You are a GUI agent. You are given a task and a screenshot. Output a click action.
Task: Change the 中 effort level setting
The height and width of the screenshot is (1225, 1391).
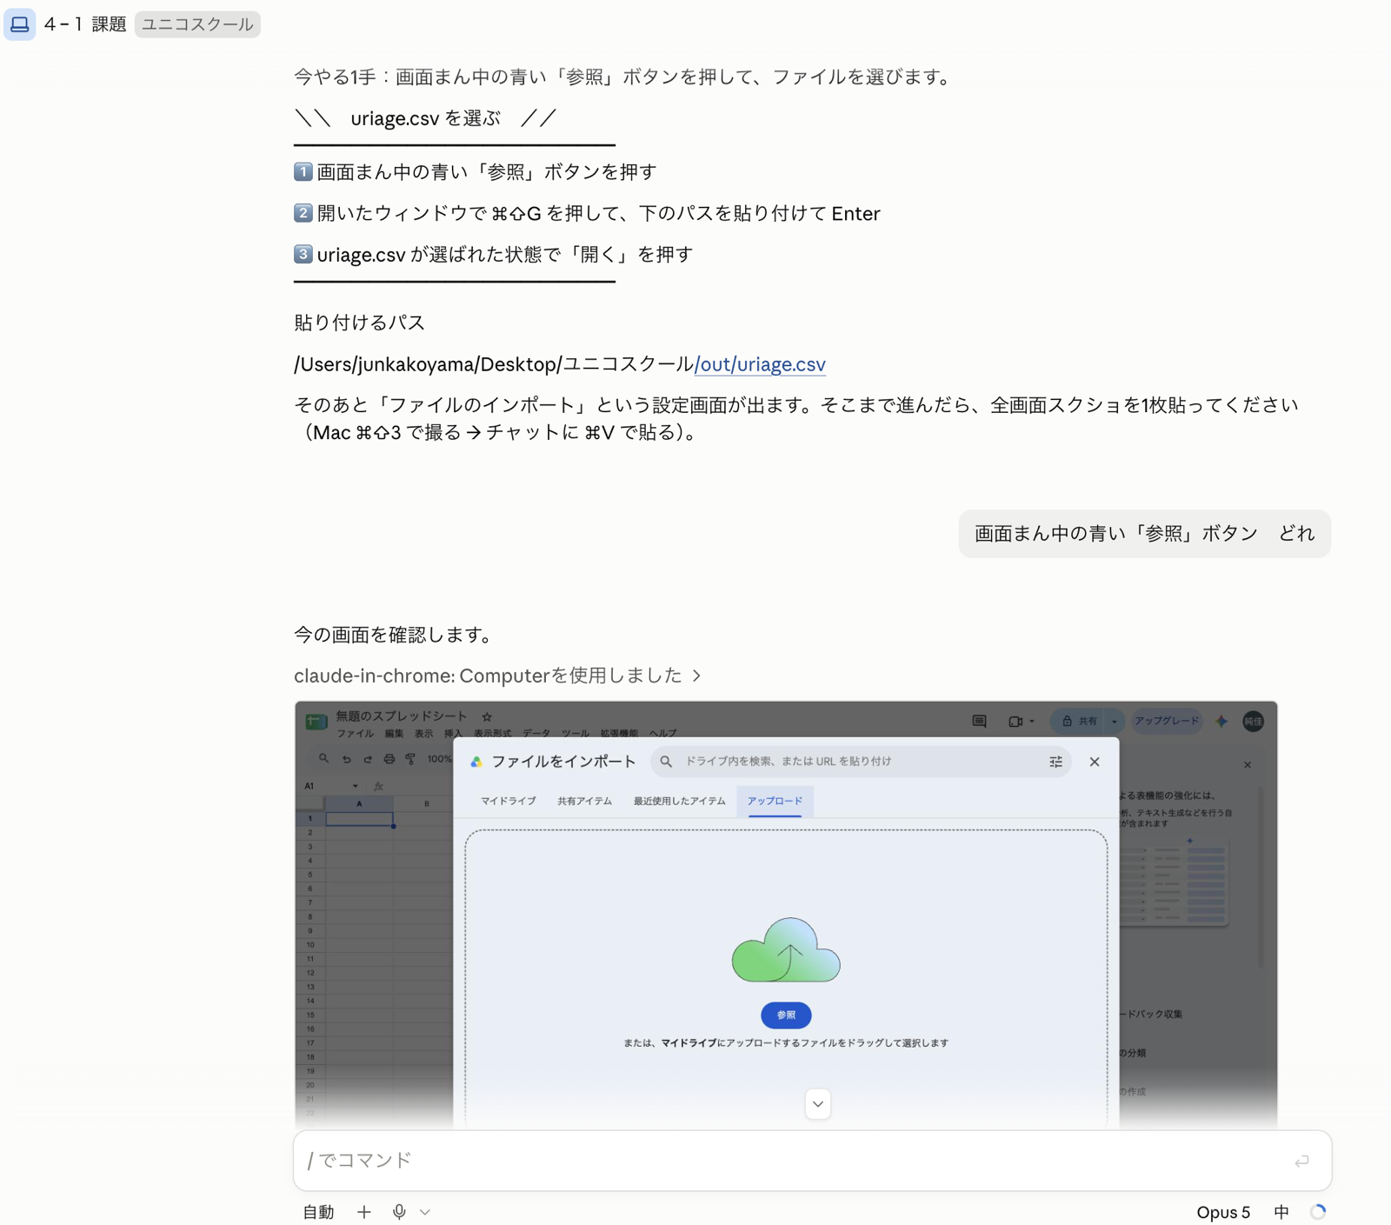[1281, 1212]
